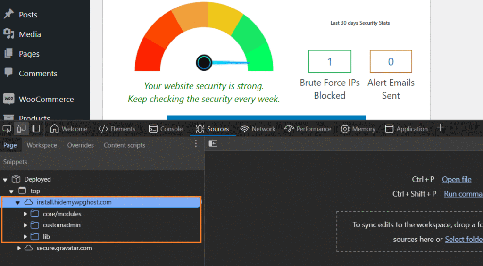Click the Select folder link
483x266 pixels.
click(464, 239)
